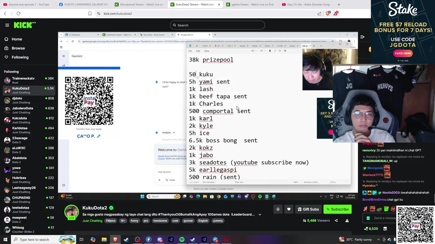This screenshot has height=244, width=435.
Task: Open djdoto channel in Following list
Action: click(29, 100)
